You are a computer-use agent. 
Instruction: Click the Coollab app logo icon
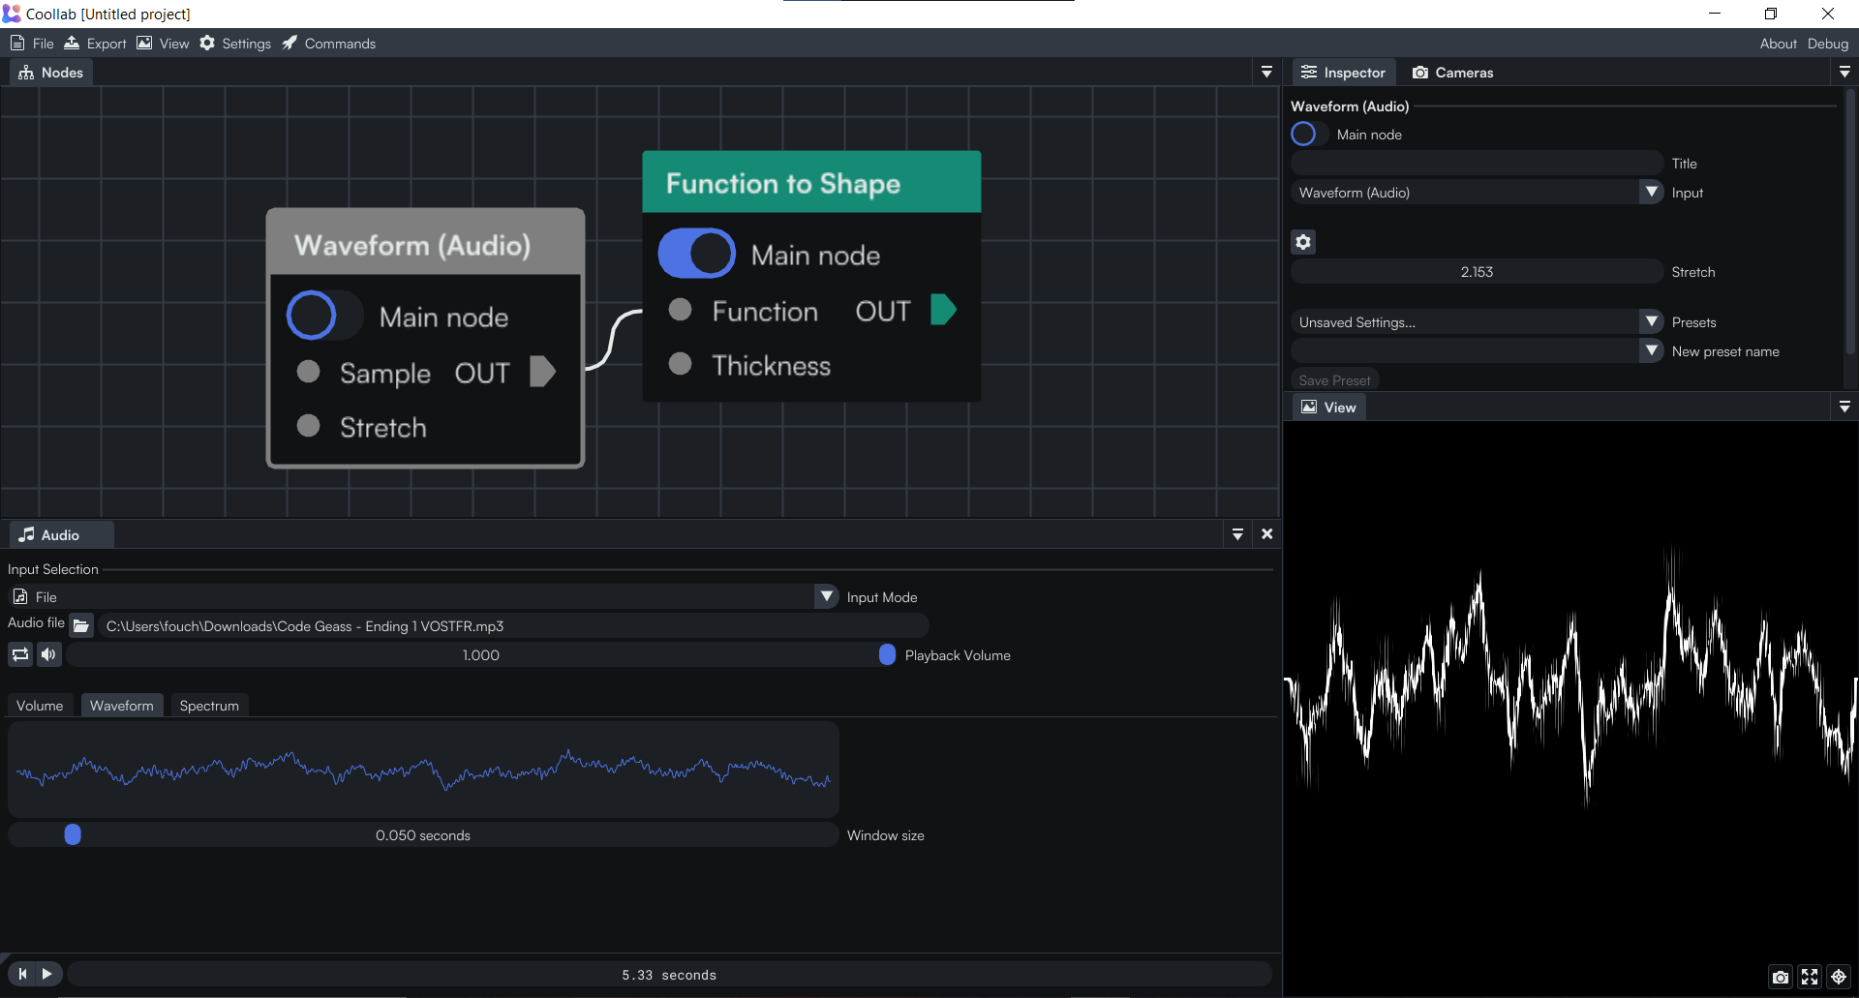coord(12,14)
